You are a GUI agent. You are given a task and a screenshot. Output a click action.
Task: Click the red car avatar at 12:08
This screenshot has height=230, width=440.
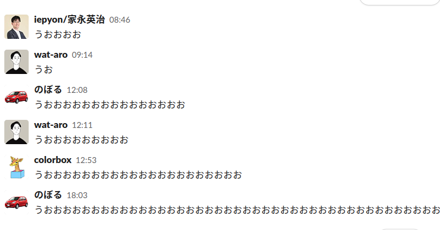coord(16,97)
